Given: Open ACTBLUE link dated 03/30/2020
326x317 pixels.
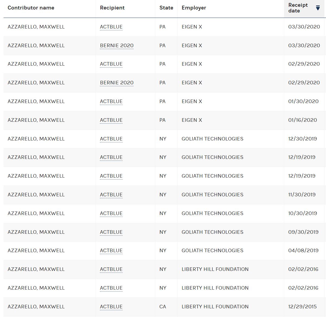Looking at the screenshot, I should [x=111, y=27].
